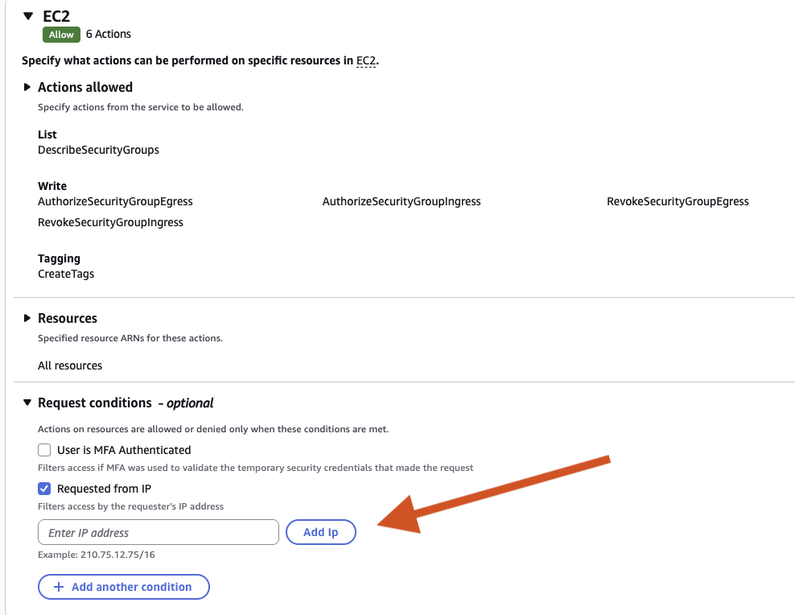795x615 pixels.
Task: Select the RevokeSecurityGroupIngress action
Action: [110, 222]
